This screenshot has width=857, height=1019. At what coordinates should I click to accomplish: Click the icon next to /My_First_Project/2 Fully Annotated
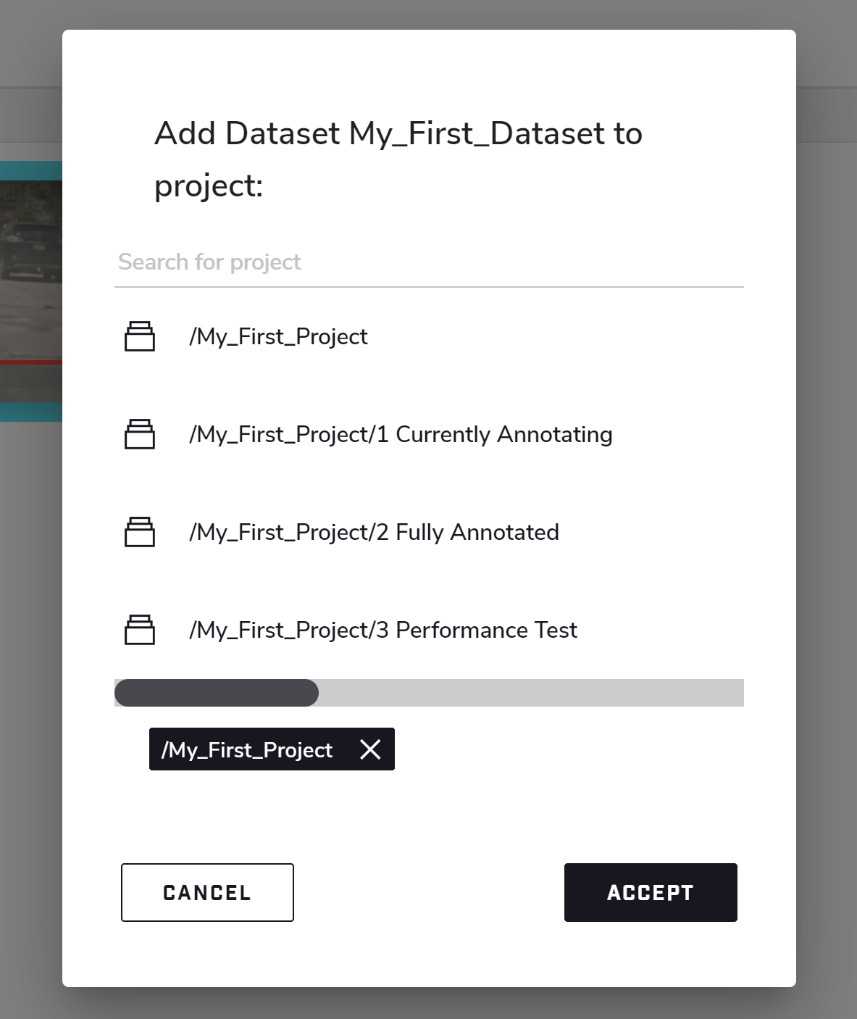(141, 532)
